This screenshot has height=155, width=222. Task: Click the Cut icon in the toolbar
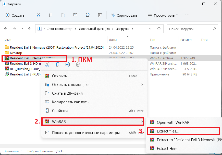38,15
